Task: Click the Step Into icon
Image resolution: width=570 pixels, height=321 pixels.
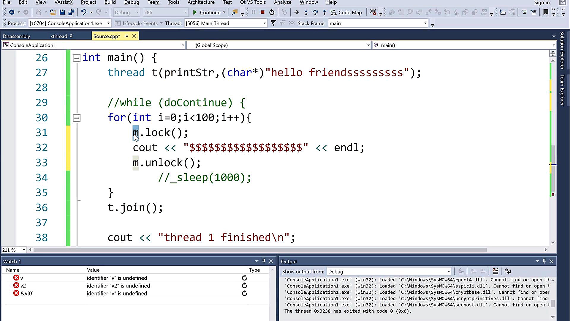Action: 306,12
